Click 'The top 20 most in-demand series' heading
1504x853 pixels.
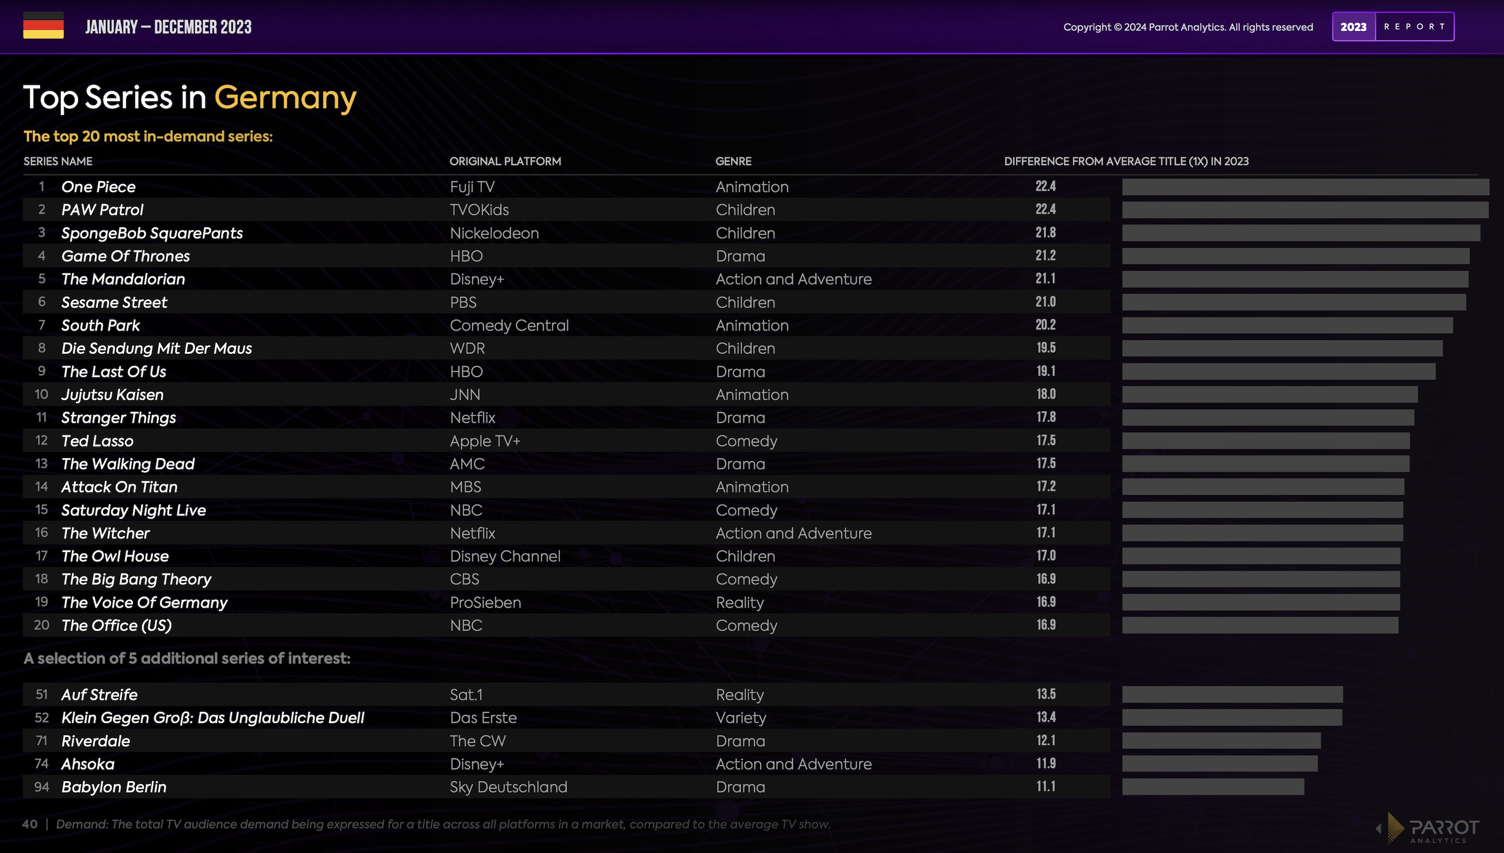[148, 137]
